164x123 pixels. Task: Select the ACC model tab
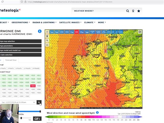click(121, 32)
